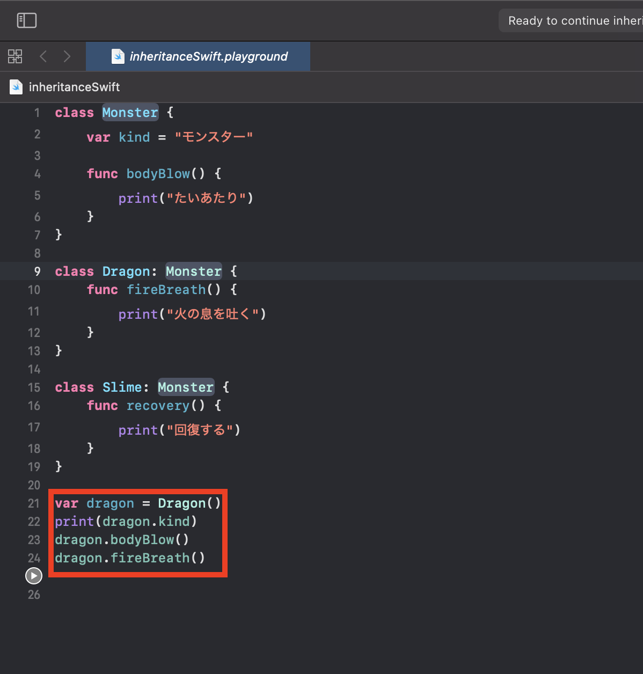643x674 pixels.
Task: Go forward with the right chevron
Action: 67,56
